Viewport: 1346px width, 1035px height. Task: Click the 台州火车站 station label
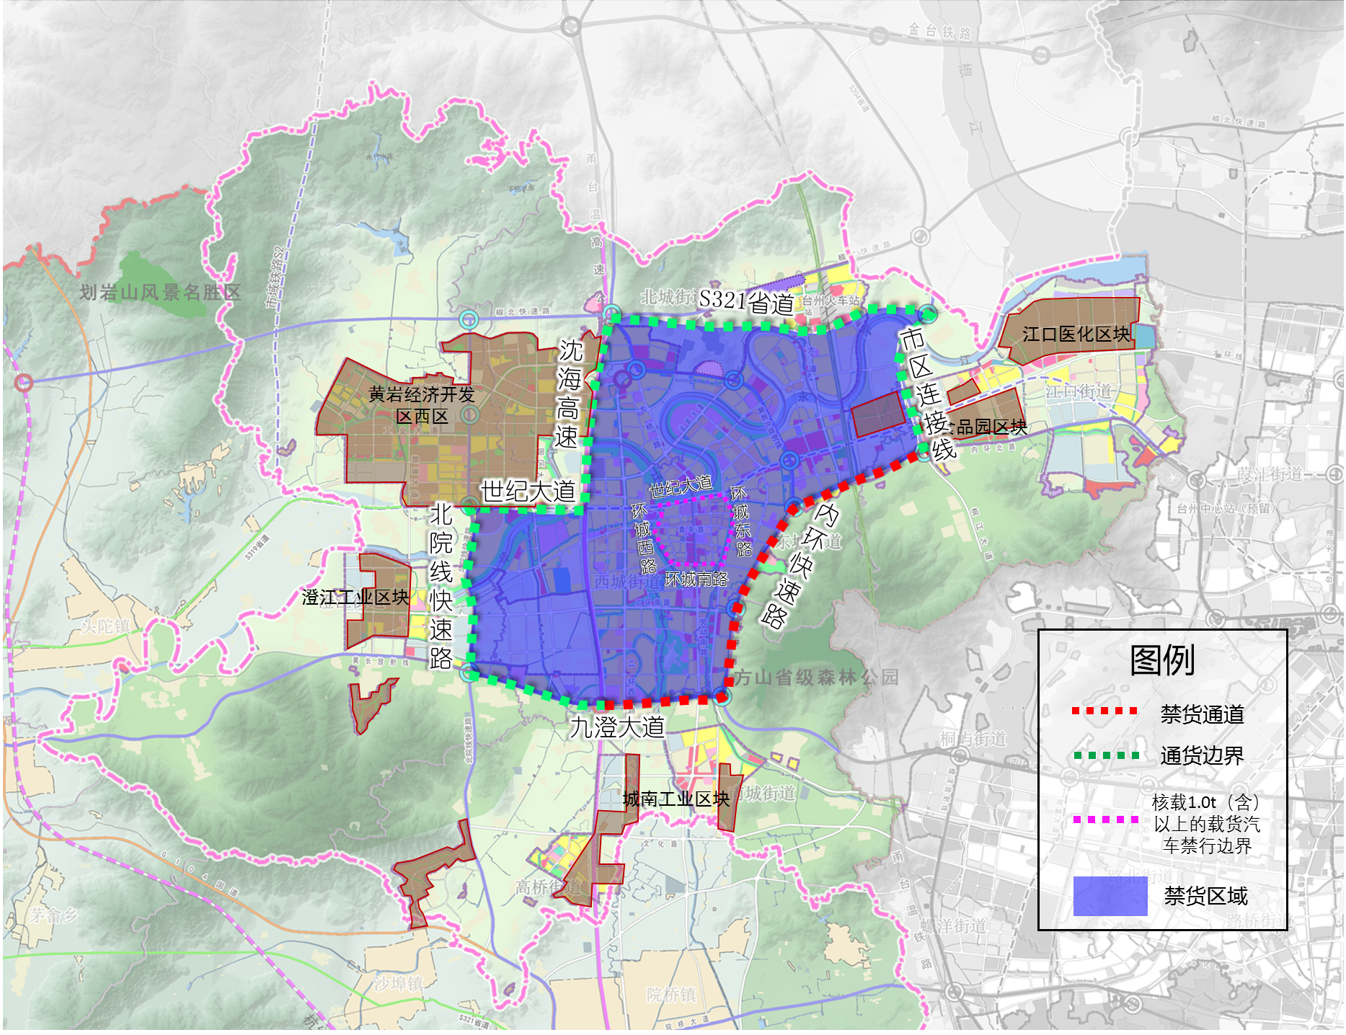831,300
